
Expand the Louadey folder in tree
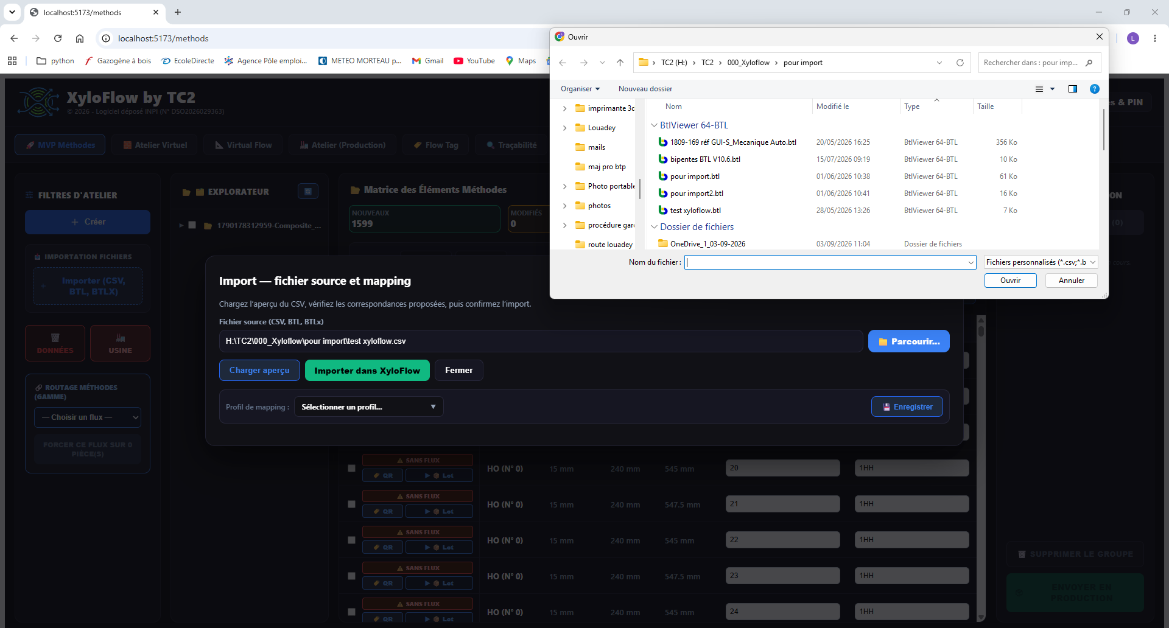click(x=565, y=128)
